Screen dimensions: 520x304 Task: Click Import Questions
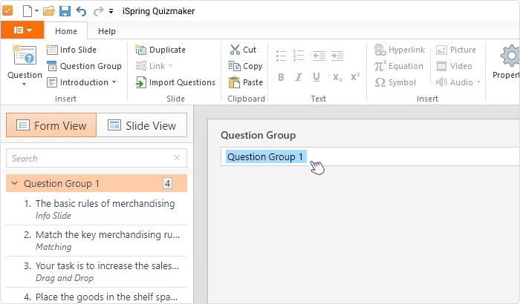(x=175, y=82)
